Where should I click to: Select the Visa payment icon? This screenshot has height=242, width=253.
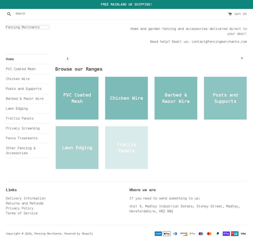243,234
